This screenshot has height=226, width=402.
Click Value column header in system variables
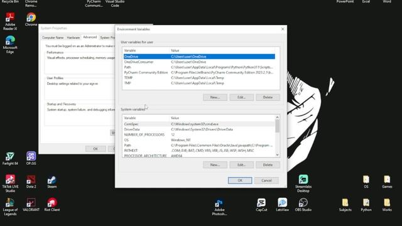(222, 118)
